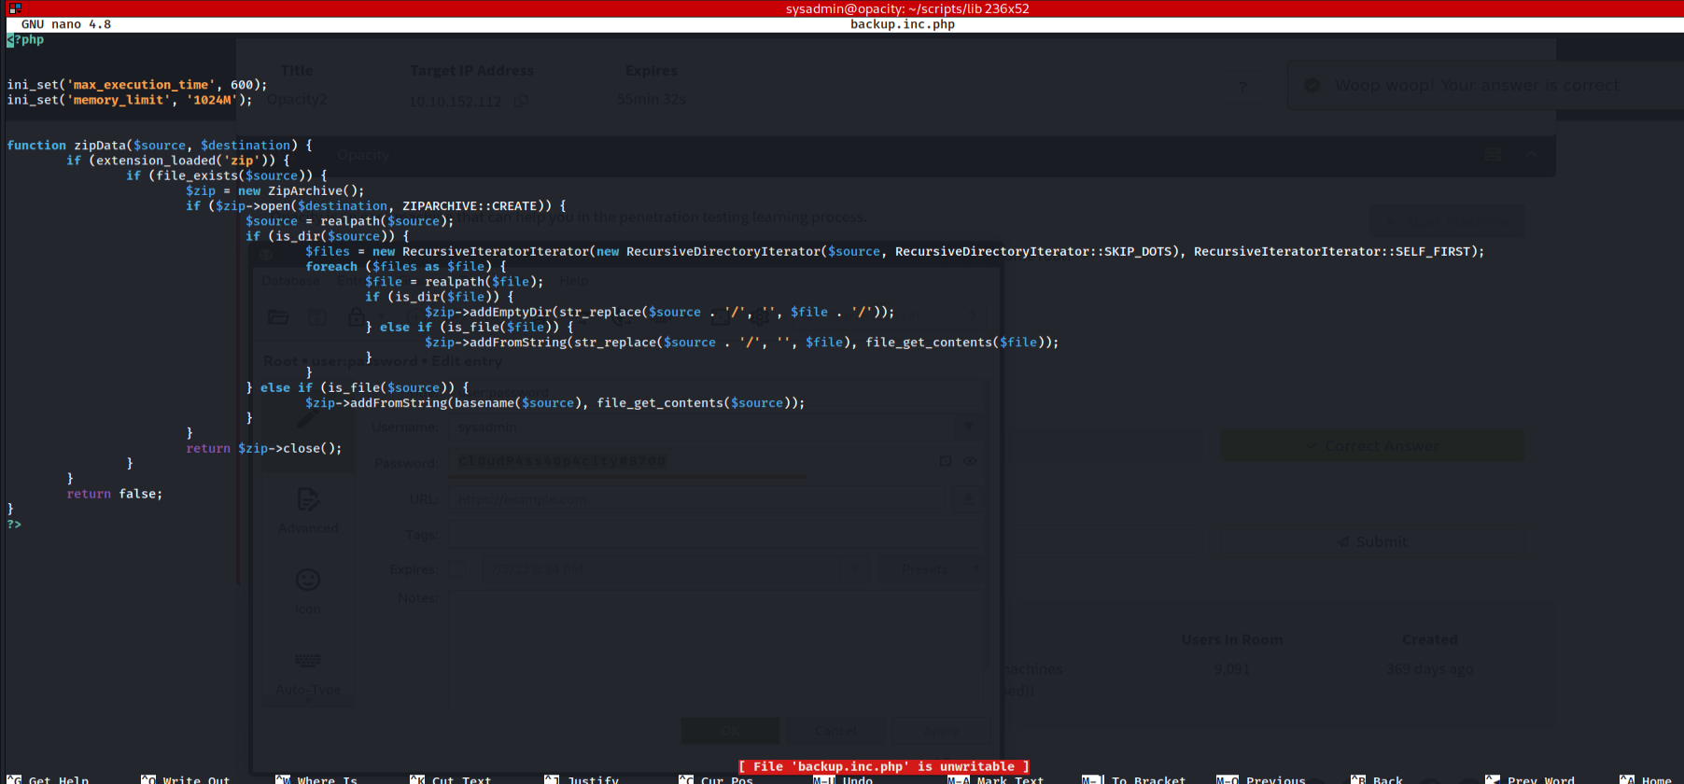This screenshot has width=1684, height=784.
Task: Open the Auto-Type keyboard icon section
Action: point(308,661)
